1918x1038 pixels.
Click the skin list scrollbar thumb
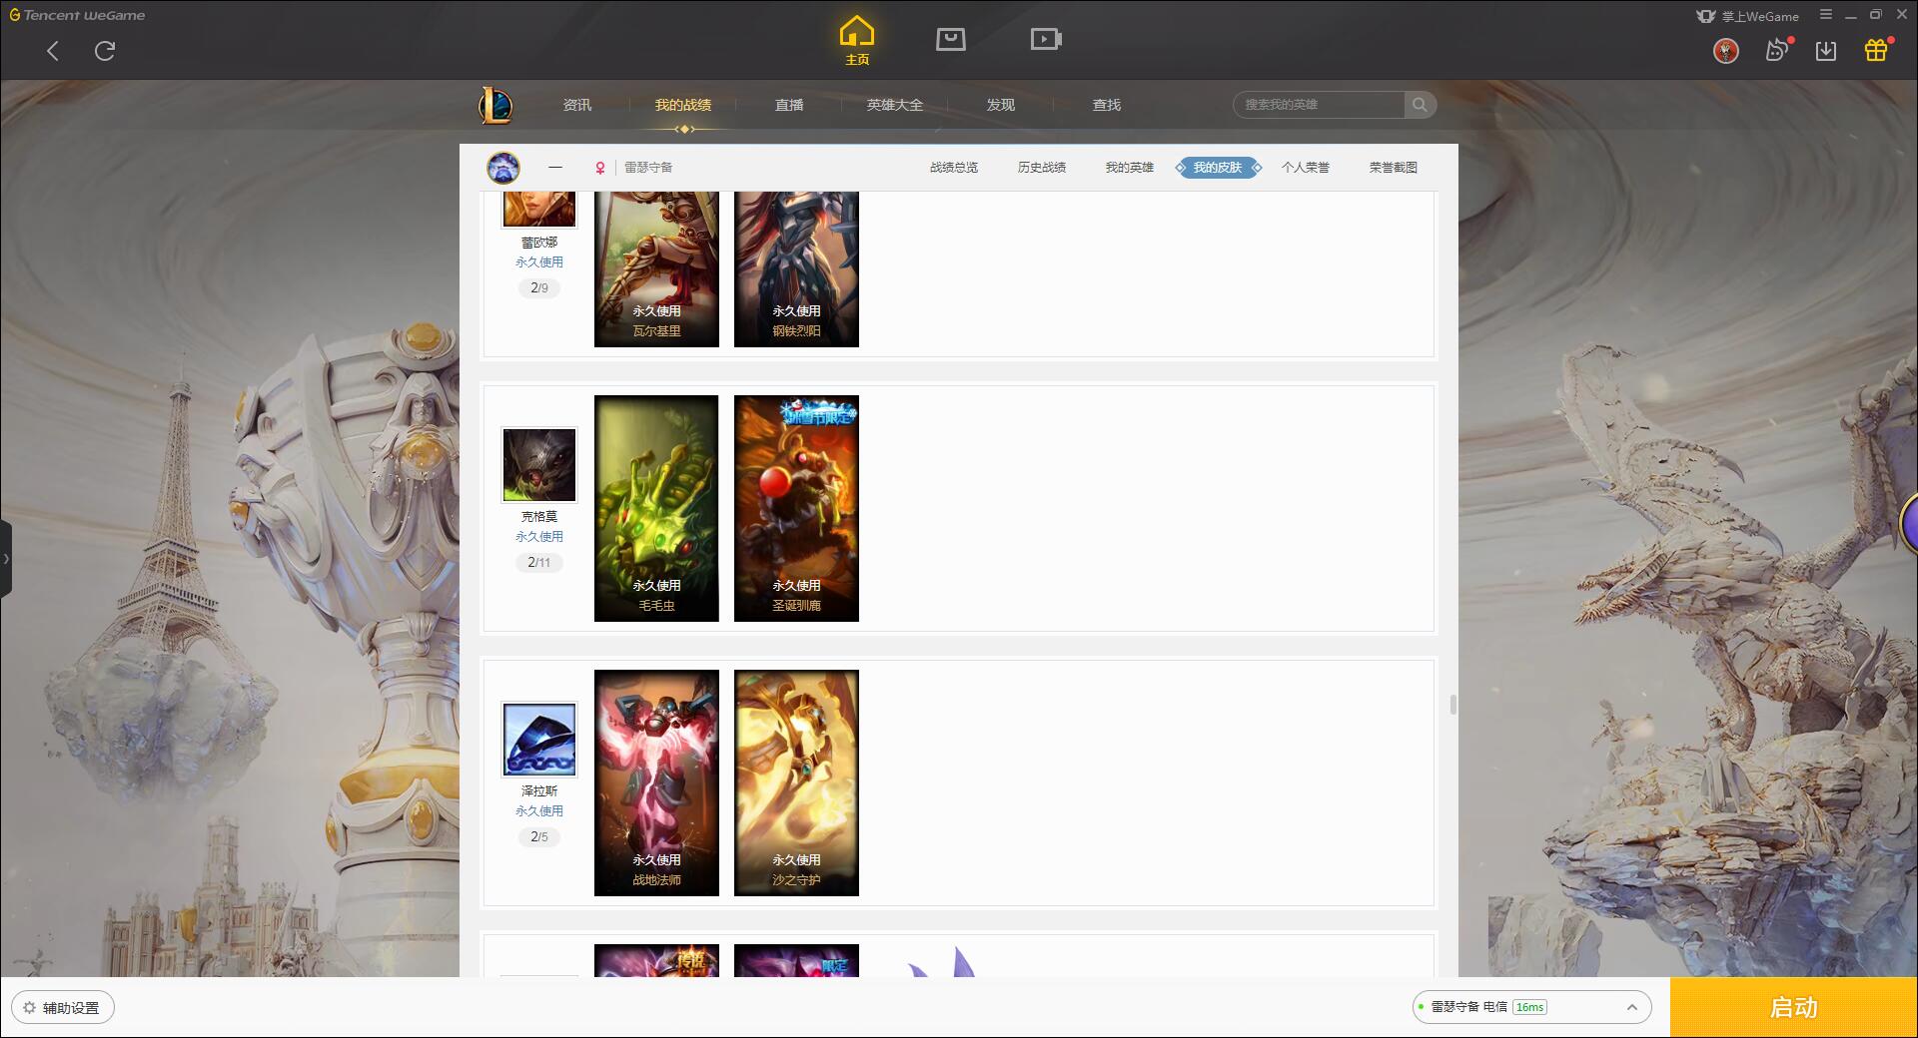click(x=1452, y=705)
